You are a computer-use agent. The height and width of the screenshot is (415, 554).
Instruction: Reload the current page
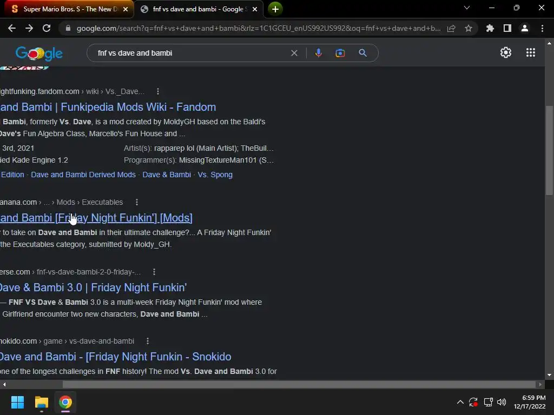[47, 28]
